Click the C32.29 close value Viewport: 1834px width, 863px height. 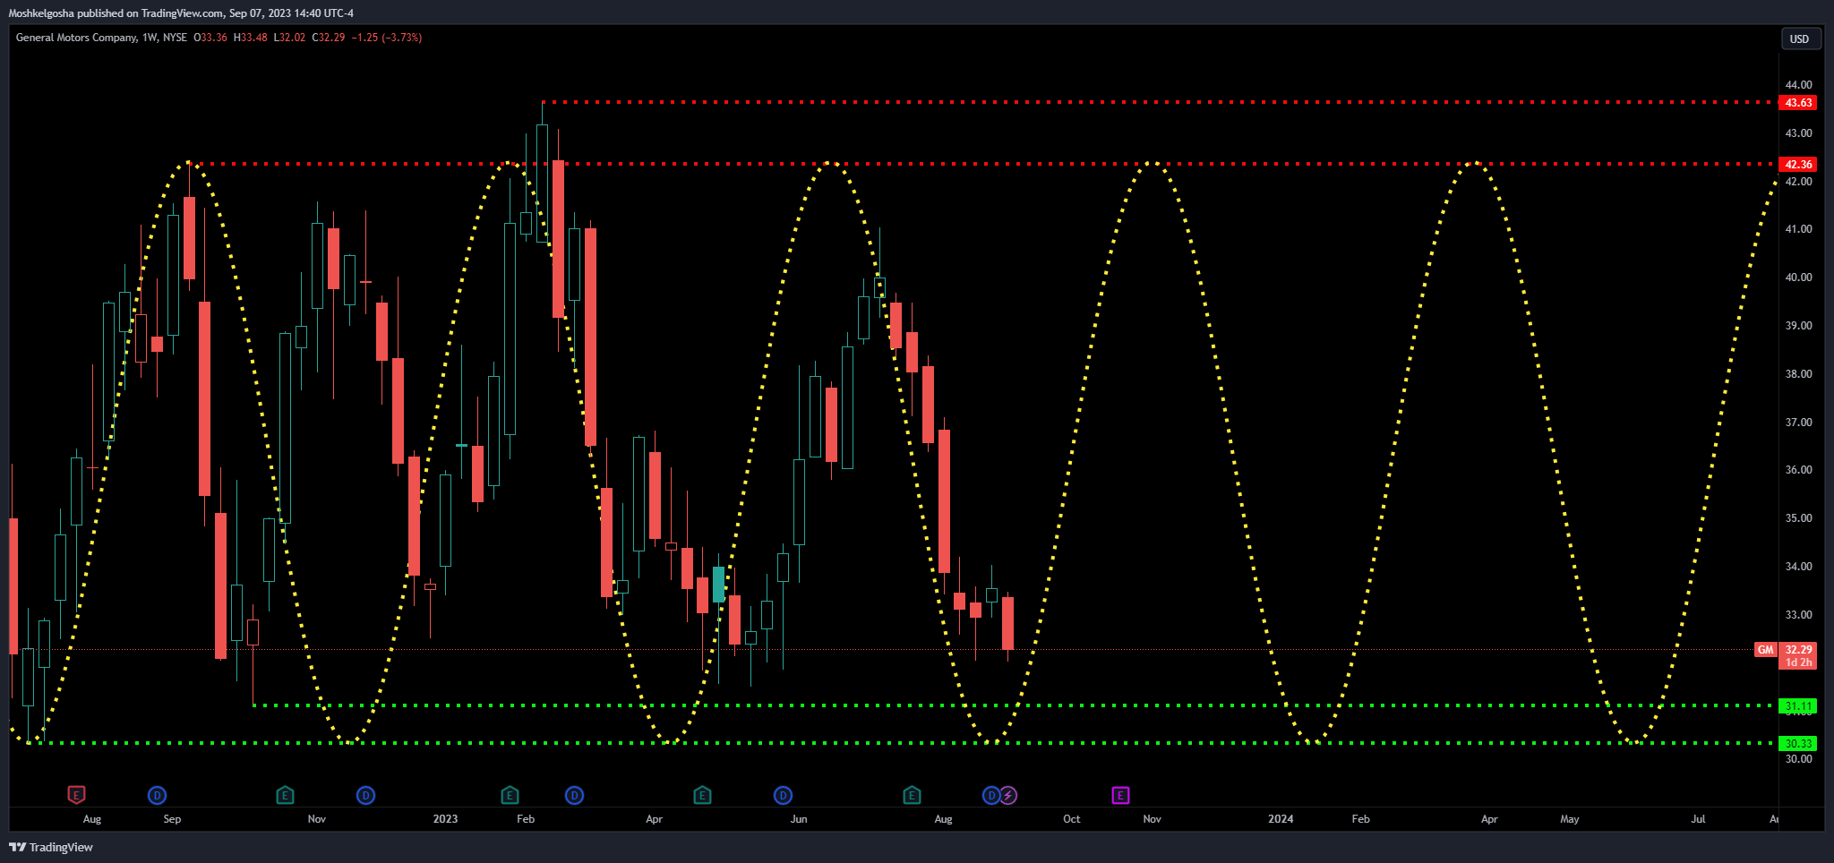pos(329,38)
